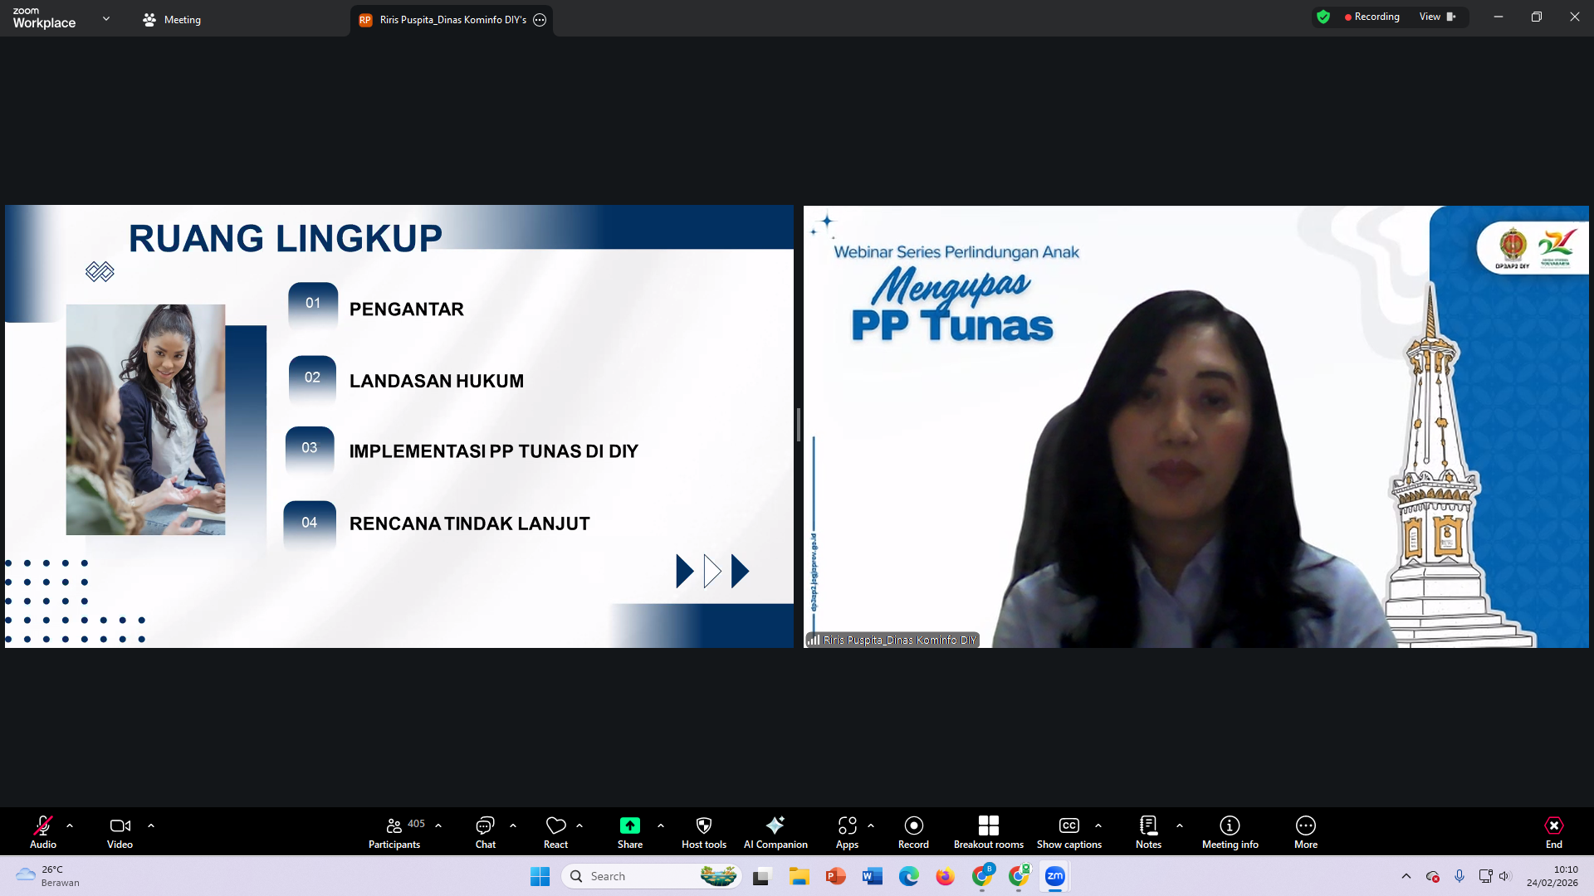Switch to the Meeting tab

coord(173,20)
